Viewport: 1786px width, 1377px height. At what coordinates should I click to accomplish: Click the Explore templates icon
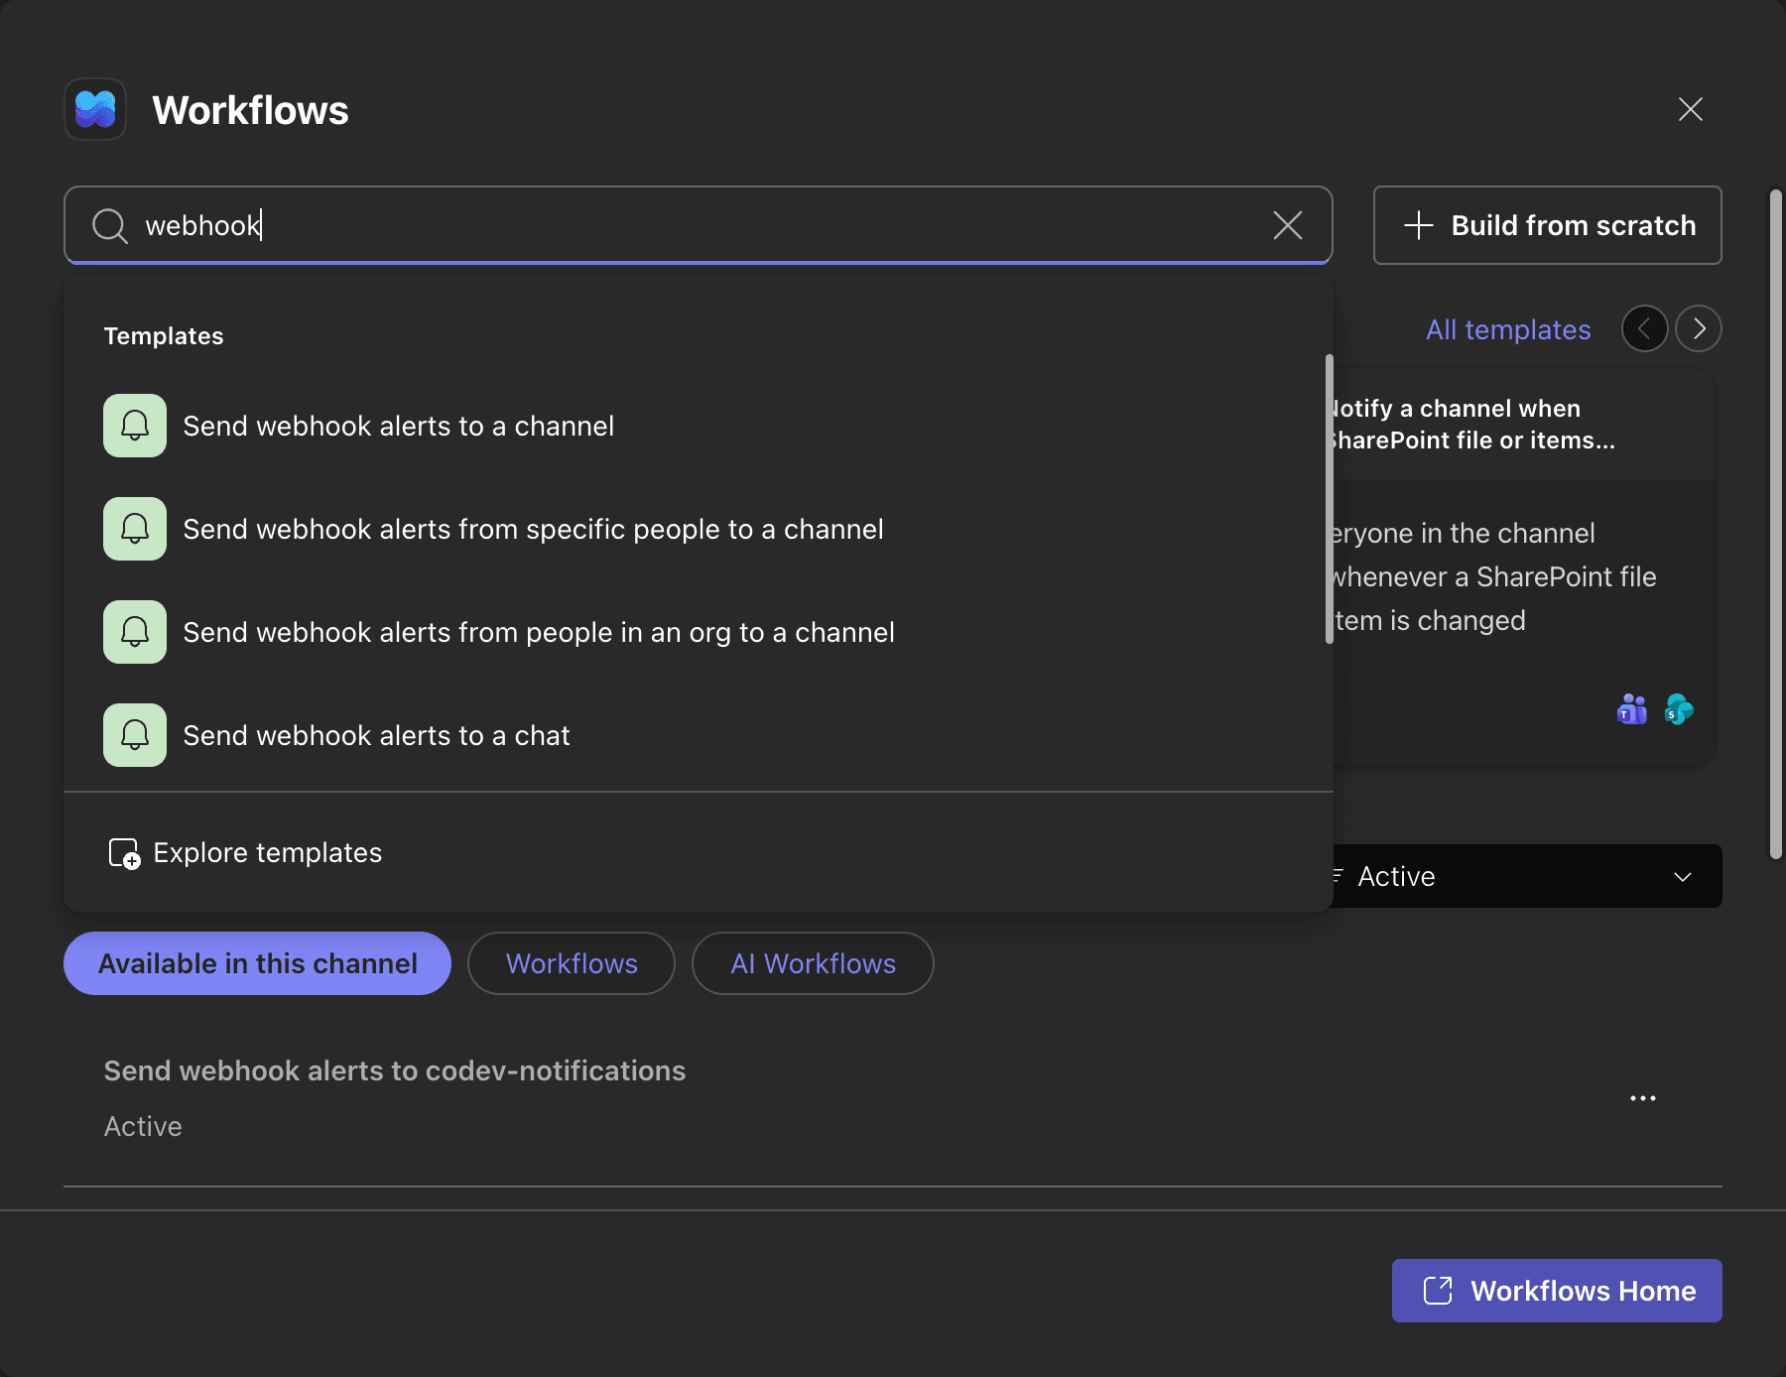(124, 853)
